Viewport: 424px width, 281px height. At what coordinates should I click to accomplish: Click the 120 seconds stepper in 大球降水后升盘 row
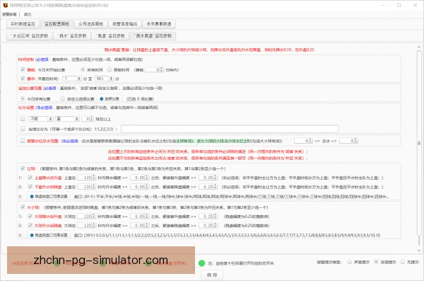(86, 217)
